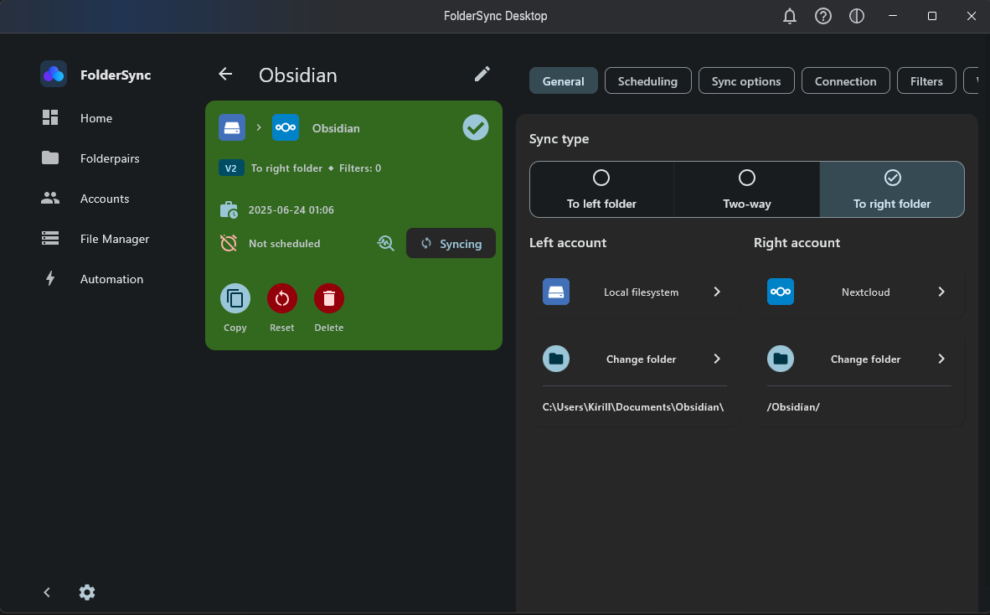This screenshot has width=990, height=615.
Task: Open the Filters tab
Action: 926,80
